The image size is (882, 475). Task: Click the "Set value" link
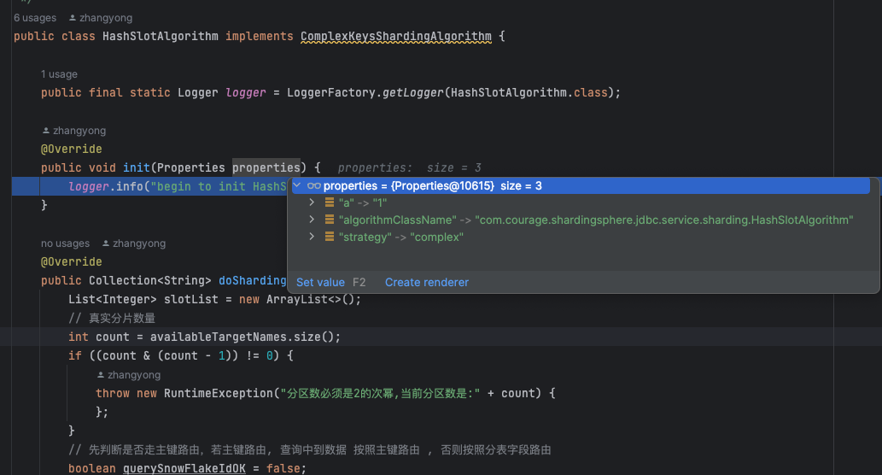tap(320, 282)
